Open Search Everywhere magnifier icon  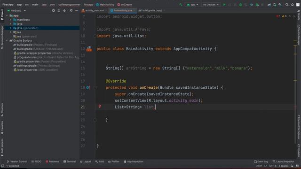pyautogui.click(x=287, y=5)
